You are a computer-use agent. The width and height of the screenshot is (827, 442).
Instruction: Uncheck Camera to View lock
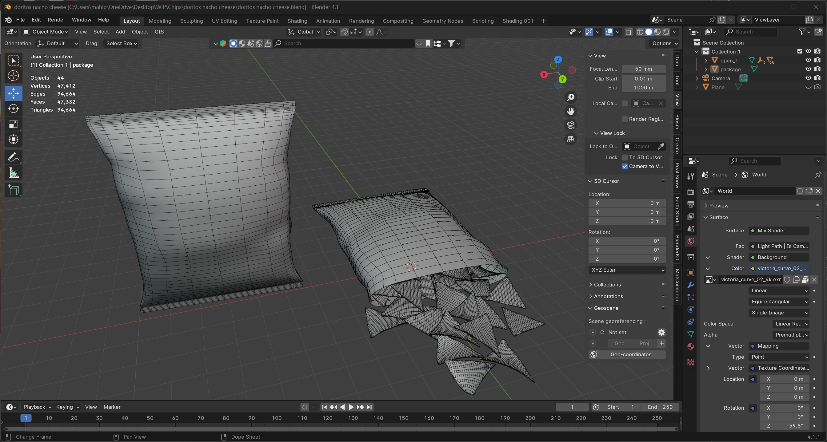[x=625, y=166]
